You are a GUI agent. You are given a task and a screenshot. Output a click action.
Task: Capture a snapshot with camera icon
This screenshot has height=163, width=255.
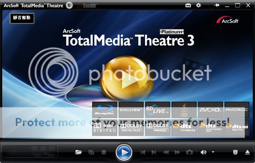click(189, 152)
